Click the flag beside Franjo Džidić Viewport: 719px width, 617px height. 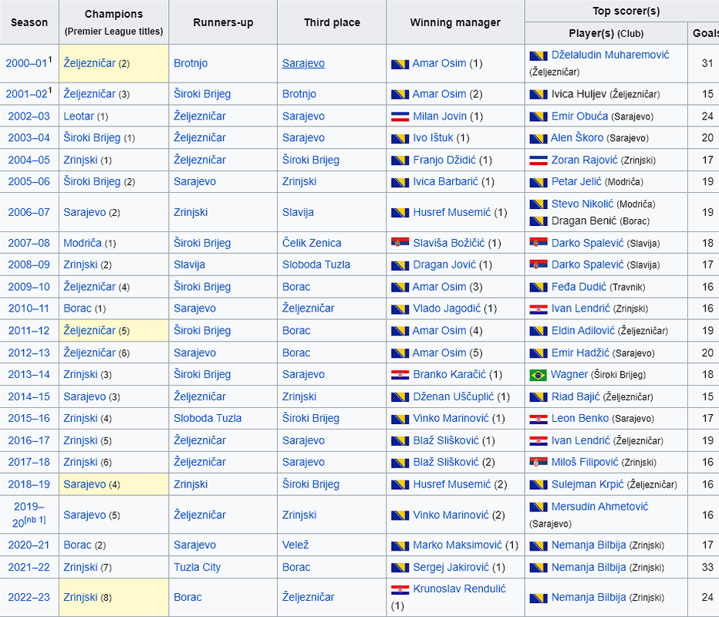tap(400, 160)
